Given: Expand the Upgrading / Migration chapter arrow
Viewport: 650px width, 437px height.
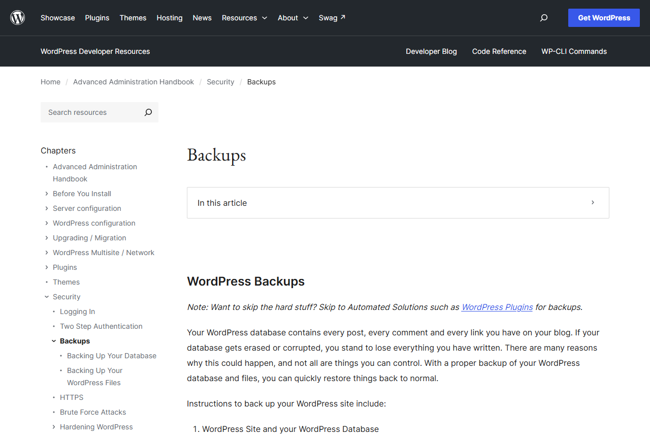Looking at the screenshot, I should point(47,238).
